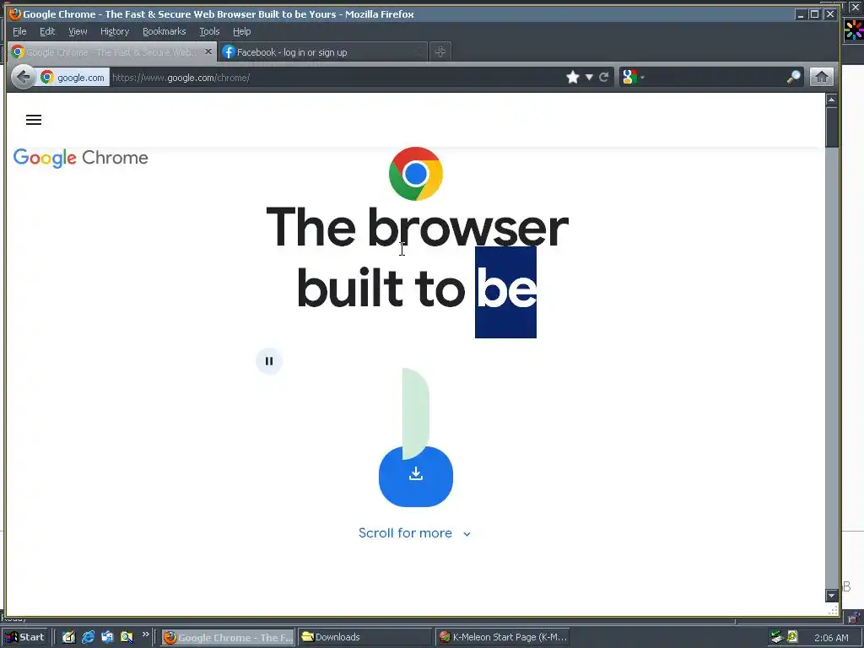Close the Google Chrome tab
864x648 pixels.
pos(208,51)
